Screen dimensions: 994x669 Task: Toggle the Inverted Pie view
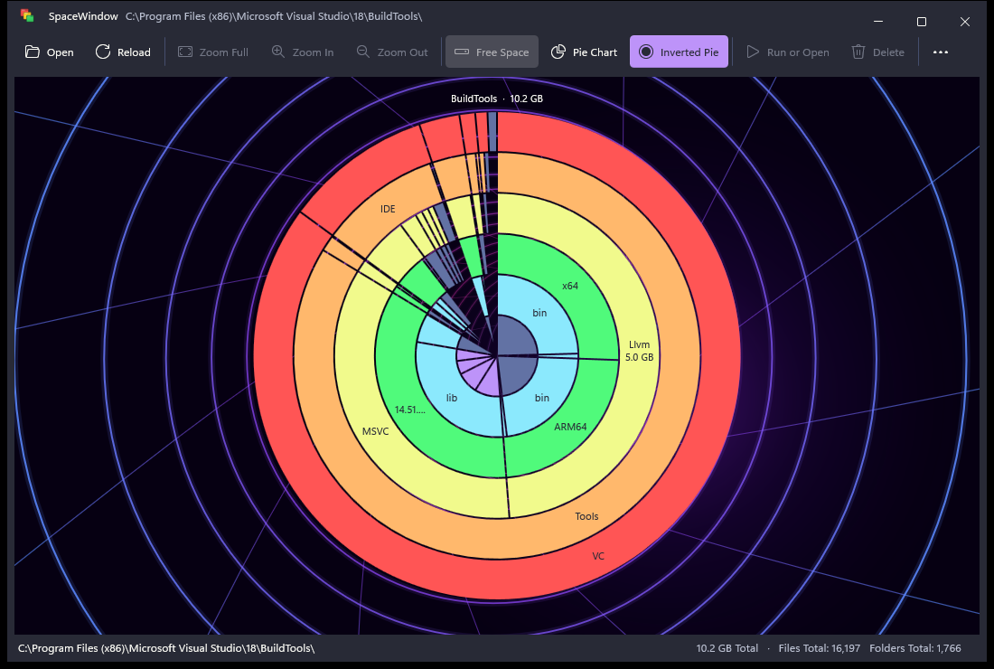679,52
